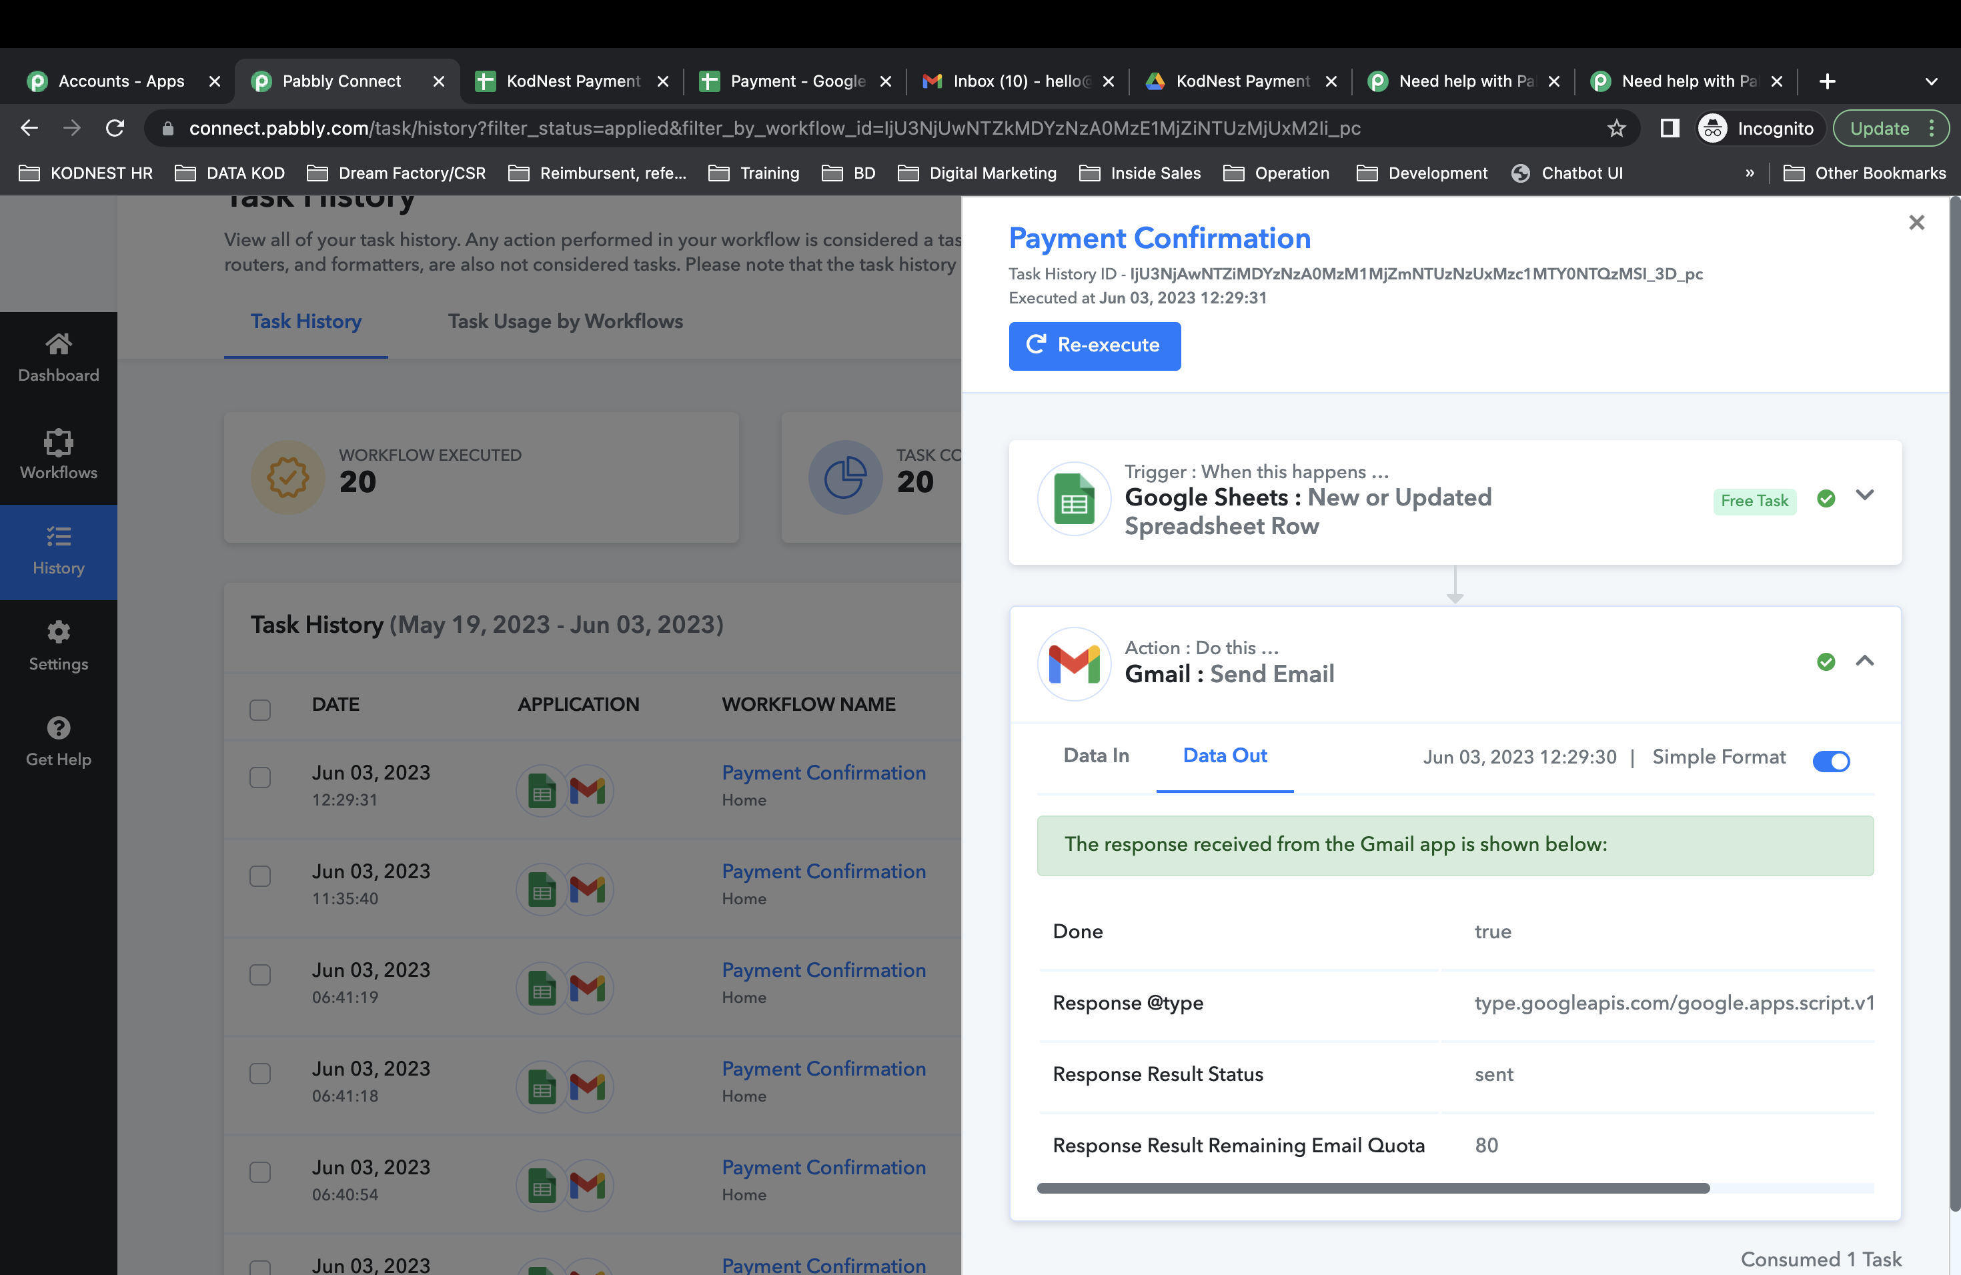
Task: Check the select-all box in table header
Action: pos(259,709)
